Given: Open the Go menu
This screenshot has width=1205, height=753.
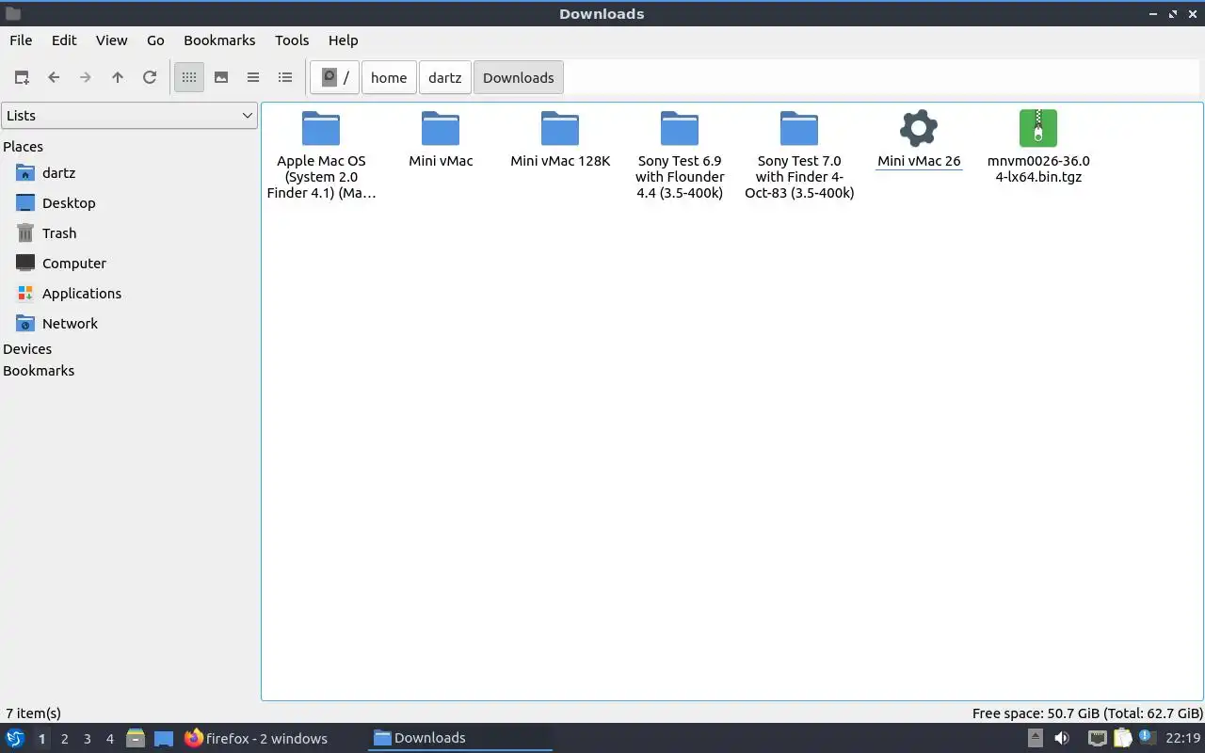Looking at the screenshot, I should pyautogui.click(x=155, y=40).
